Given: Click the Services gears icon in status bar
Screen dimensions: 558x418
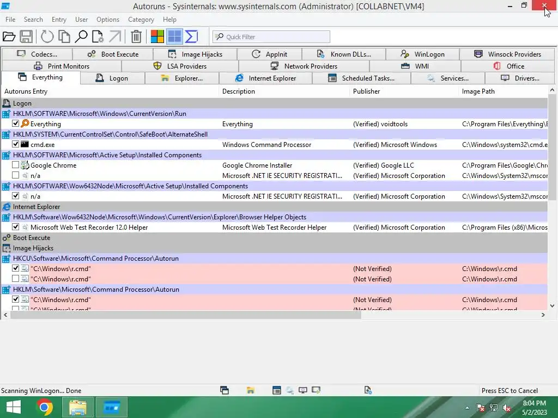Looking at the screenshot, I should pos(290,390).
